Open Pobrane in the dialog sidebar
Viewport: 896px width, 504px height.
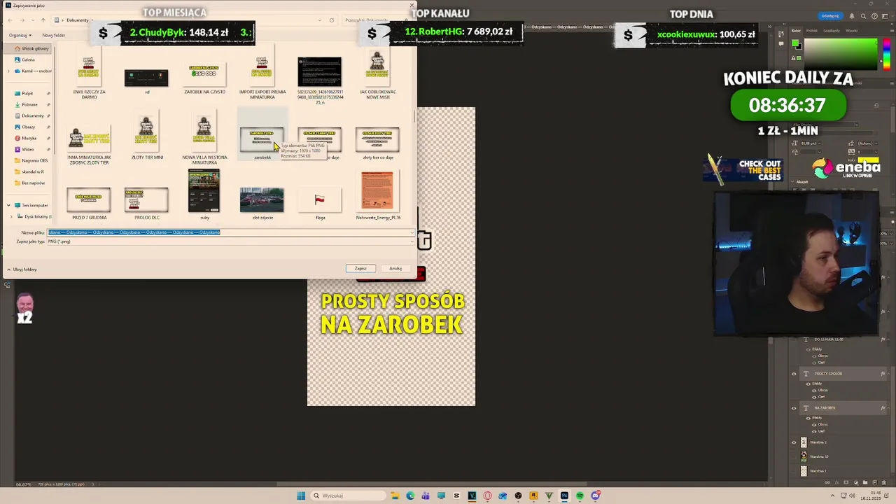(x=29, y=104)
